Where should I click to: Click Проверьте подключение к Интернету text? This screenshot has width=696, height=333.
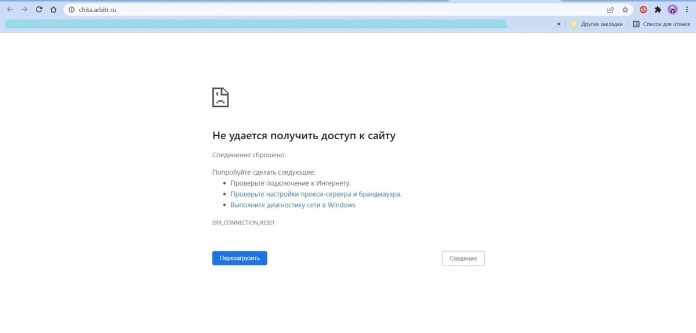coord(291,183)
